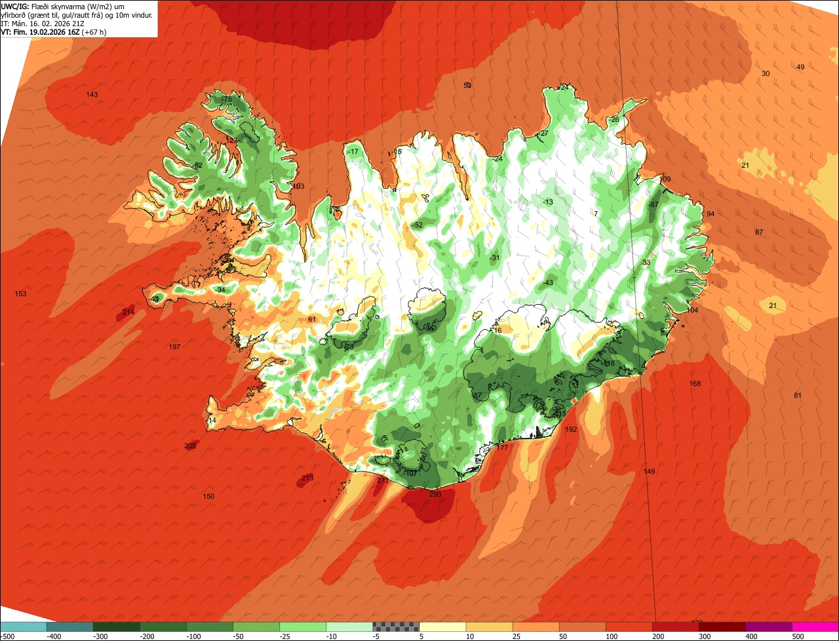Screen dimensions: 839x641
Task: Select the legend swatch between 50 and 100
Action: [583, 627]
